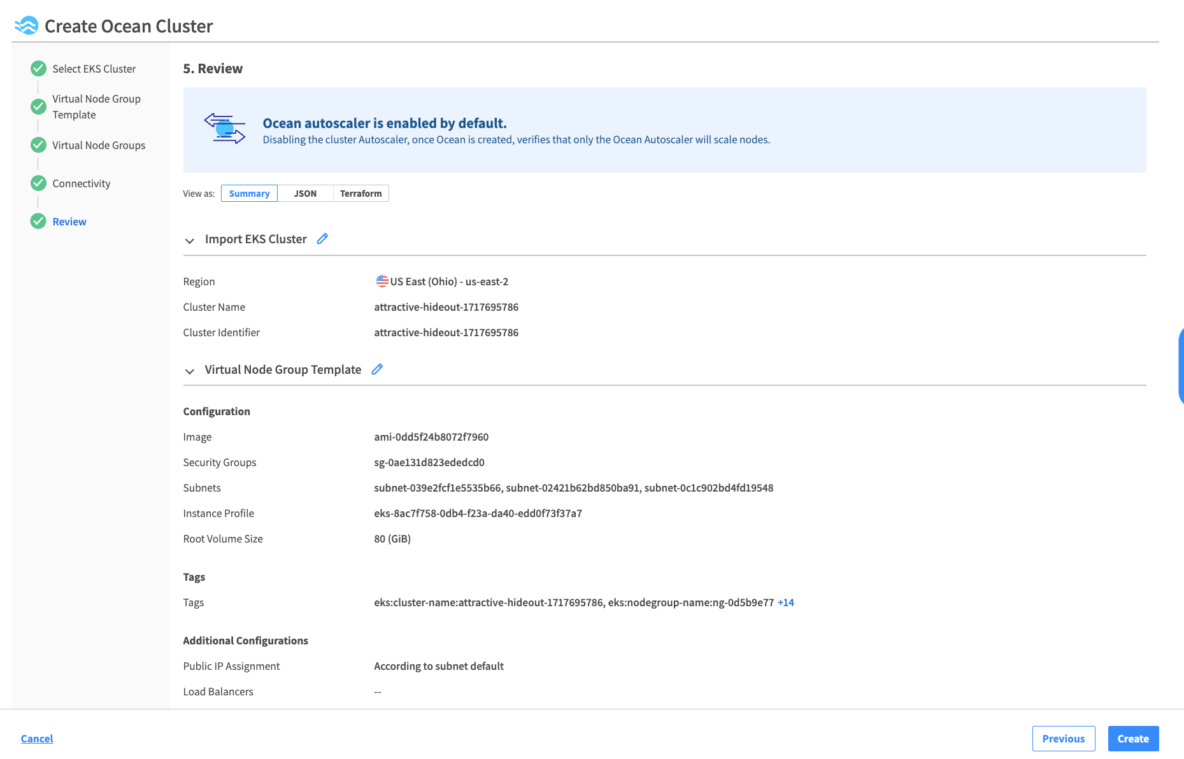Screen dimensions: 1184x759
Task: Click the subnets list value
Action: [574, 488]
